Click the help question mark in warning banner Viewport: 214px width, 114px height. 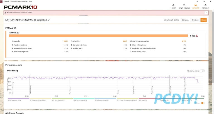pos(206,13)
